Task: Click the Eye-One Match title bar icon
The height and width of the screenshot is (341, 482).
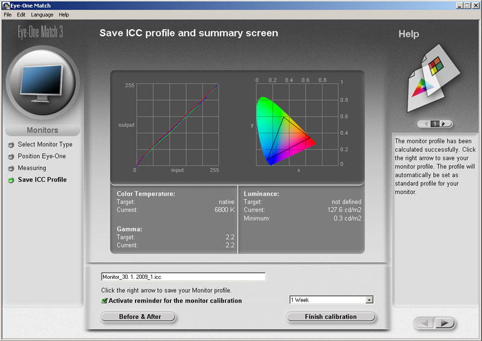Action: click(x=6, y=5)
